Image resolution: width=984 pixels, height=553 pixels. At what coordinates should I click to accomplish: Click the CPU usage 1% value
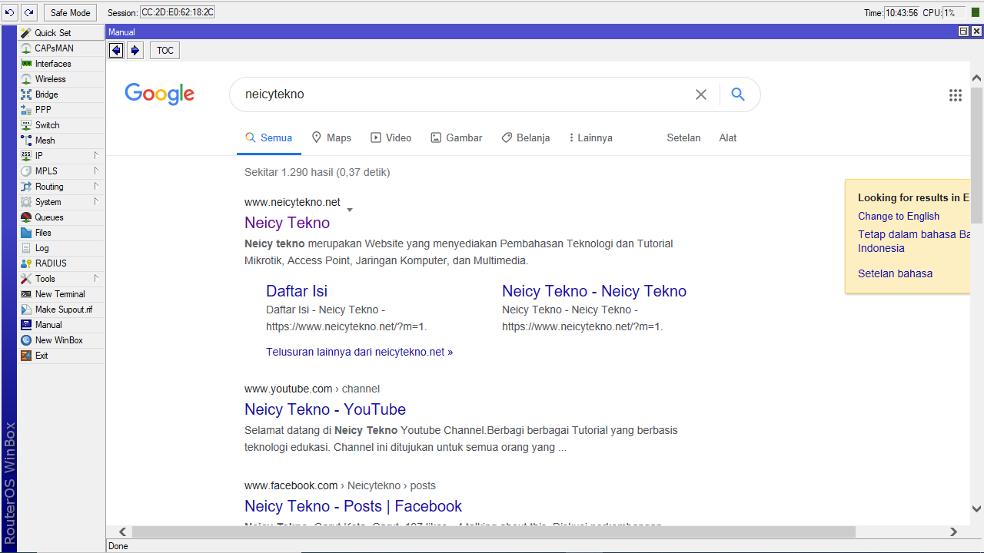pyautogui.click(x=954, y=12)
